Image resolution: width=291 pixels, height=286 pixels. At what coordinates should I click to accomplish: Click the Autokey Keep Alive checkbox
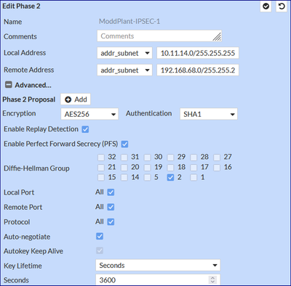pyautogui.click(x=100, y=250)
